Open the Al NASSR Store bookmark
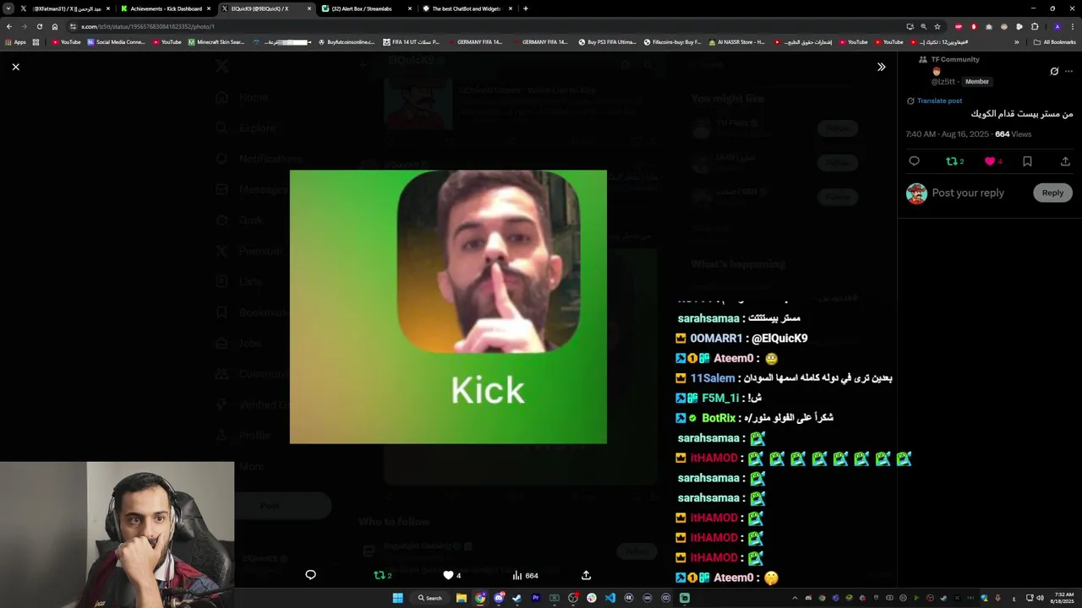 tap(738, 41)
